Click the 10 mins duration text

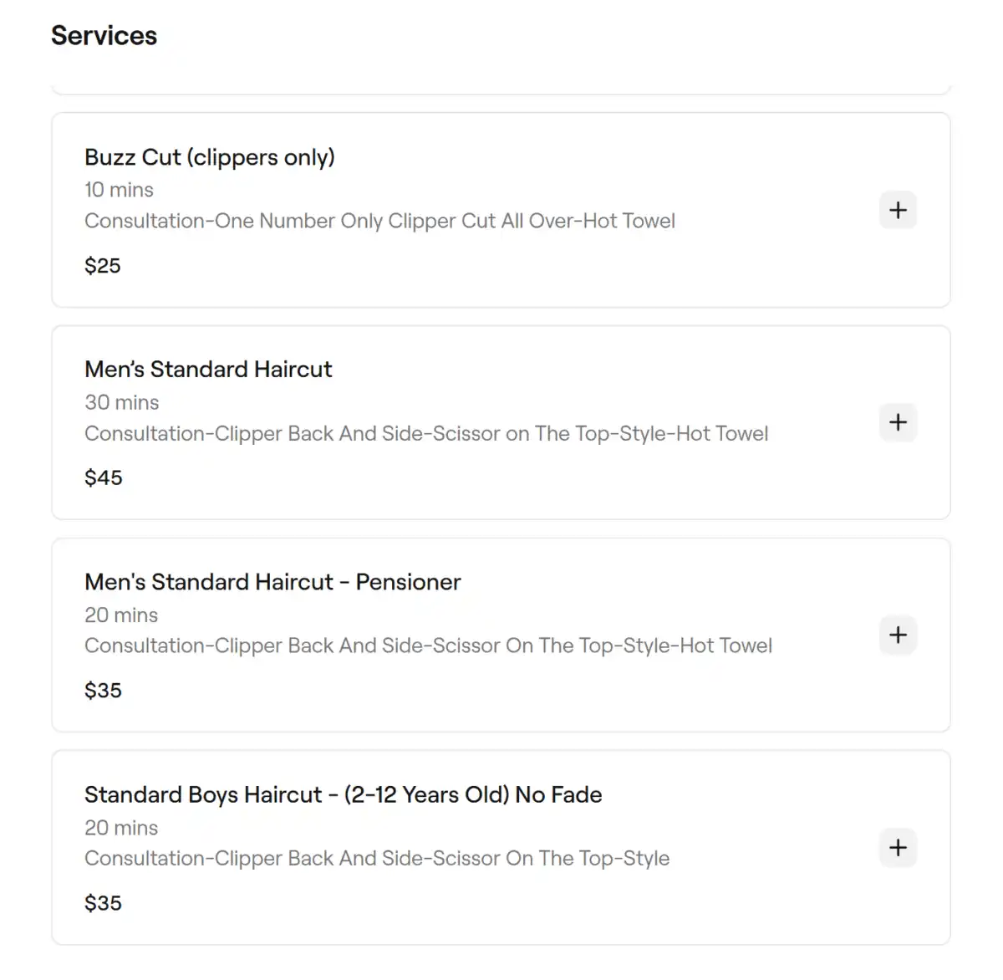tap(119, 190)
